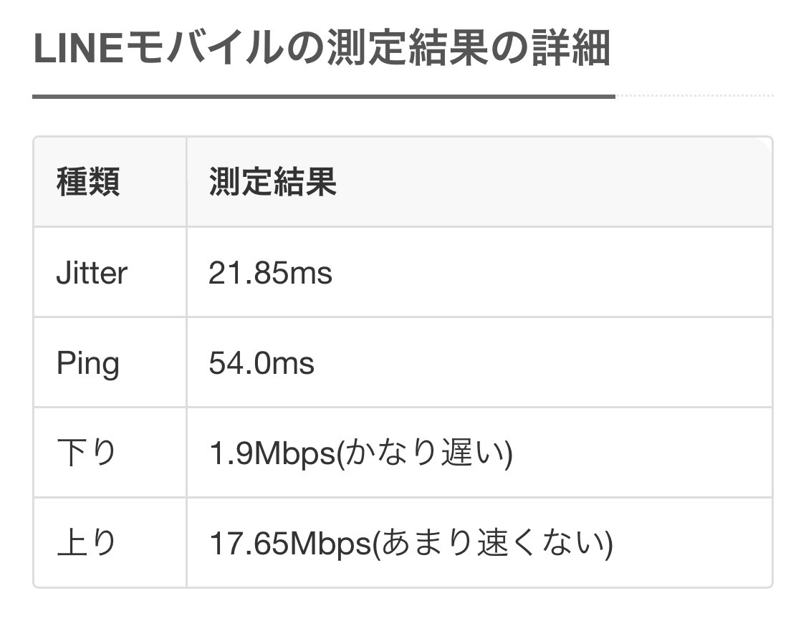Click the 上り row label

click(x=87, y=543)
